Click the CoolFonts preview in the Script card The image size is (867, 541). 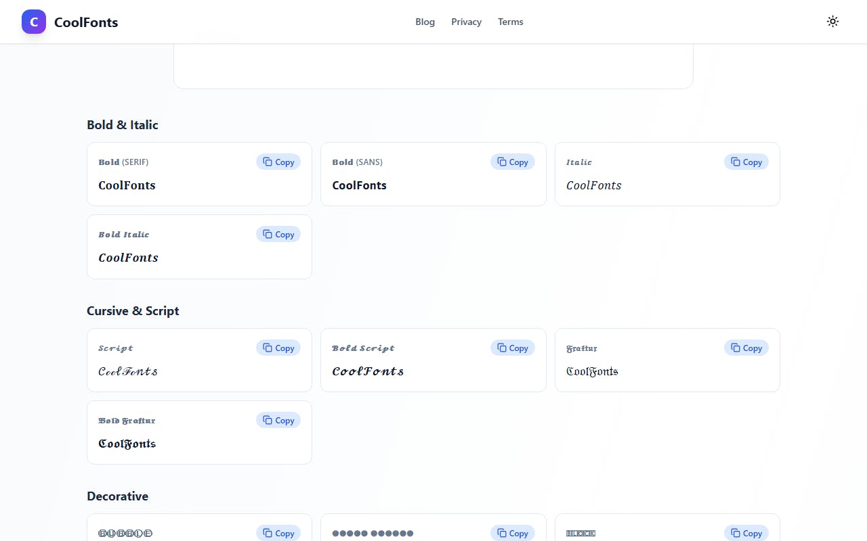point(128,371)
